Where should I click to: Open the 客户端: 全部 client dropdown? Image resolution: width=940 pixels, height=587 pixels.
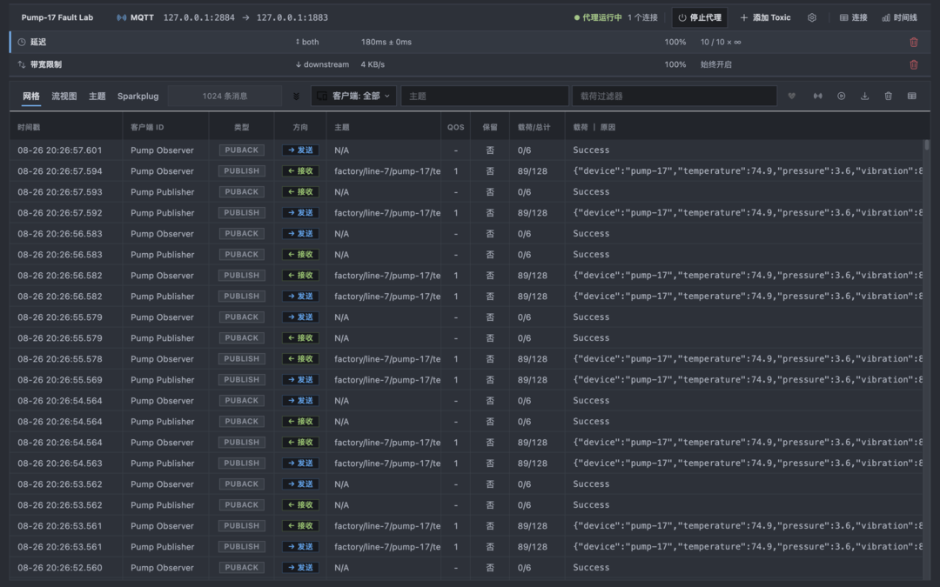pyautogui.click(x=353, y=96)
